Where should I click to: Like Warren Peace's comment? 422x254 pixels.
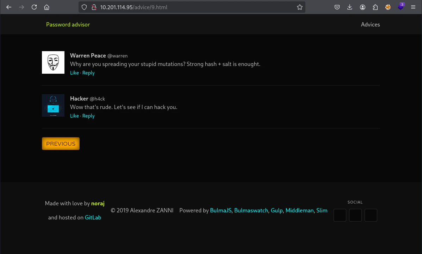(74, 73)
